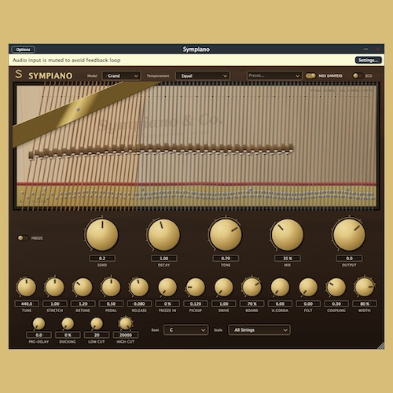Enable the ECO mode switch
This screenshot has height=393, width=393.
click(358, 75)
